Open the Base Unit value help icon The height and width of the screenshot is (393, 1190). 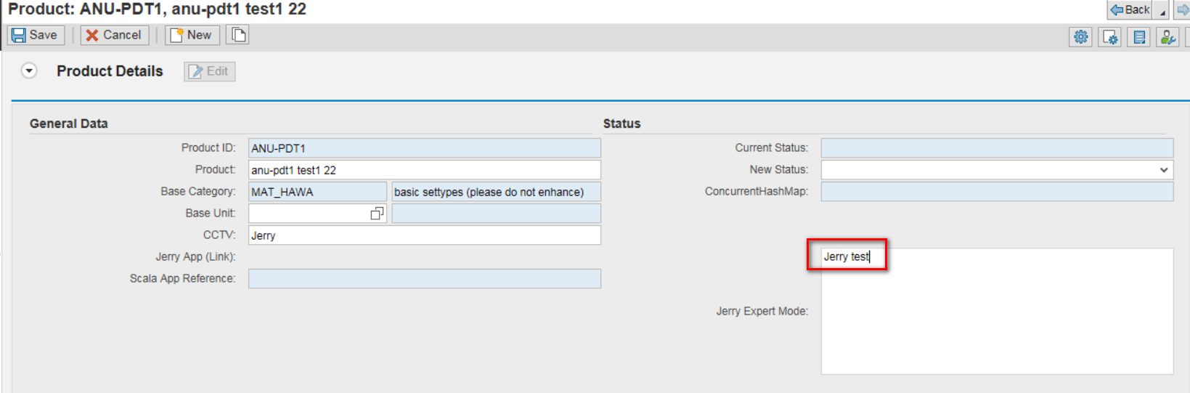[377, 214]
